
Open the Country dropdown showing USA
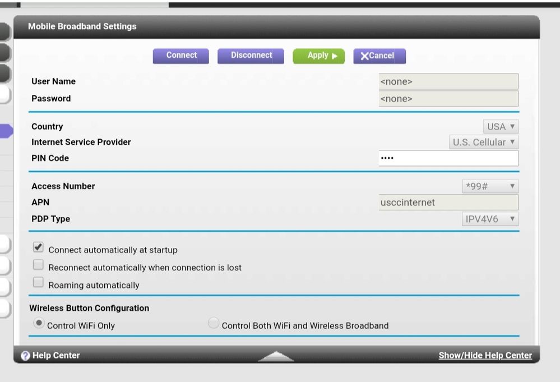pos(501,127)
